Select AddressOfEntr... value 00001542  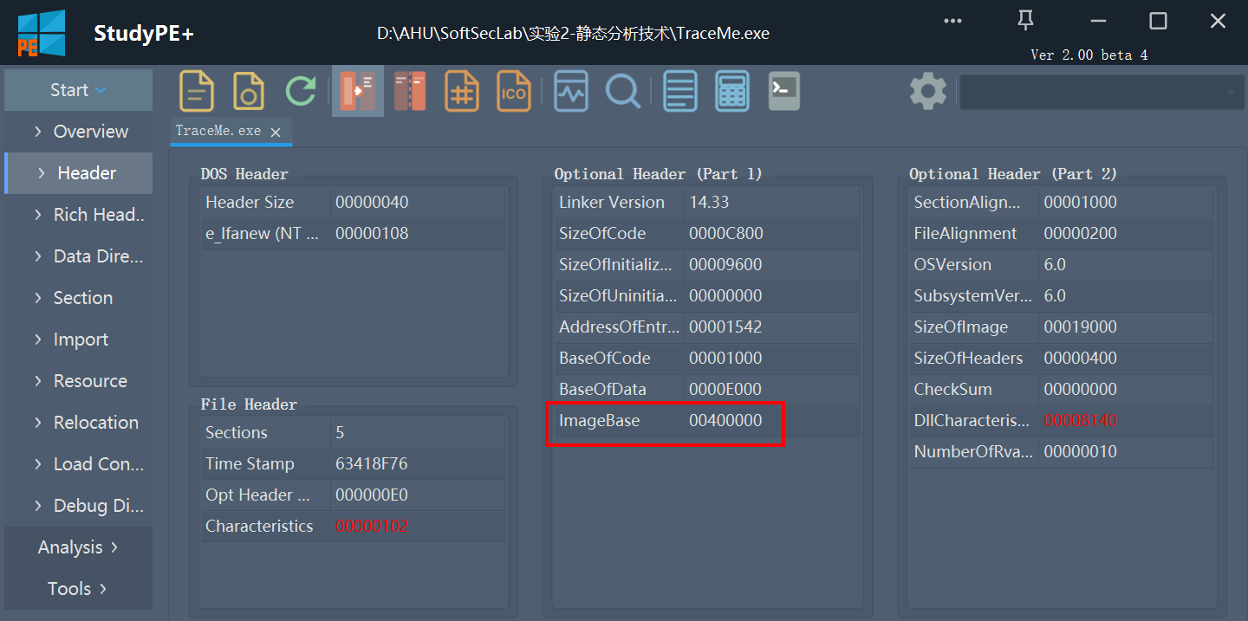(x=726, y=327)
